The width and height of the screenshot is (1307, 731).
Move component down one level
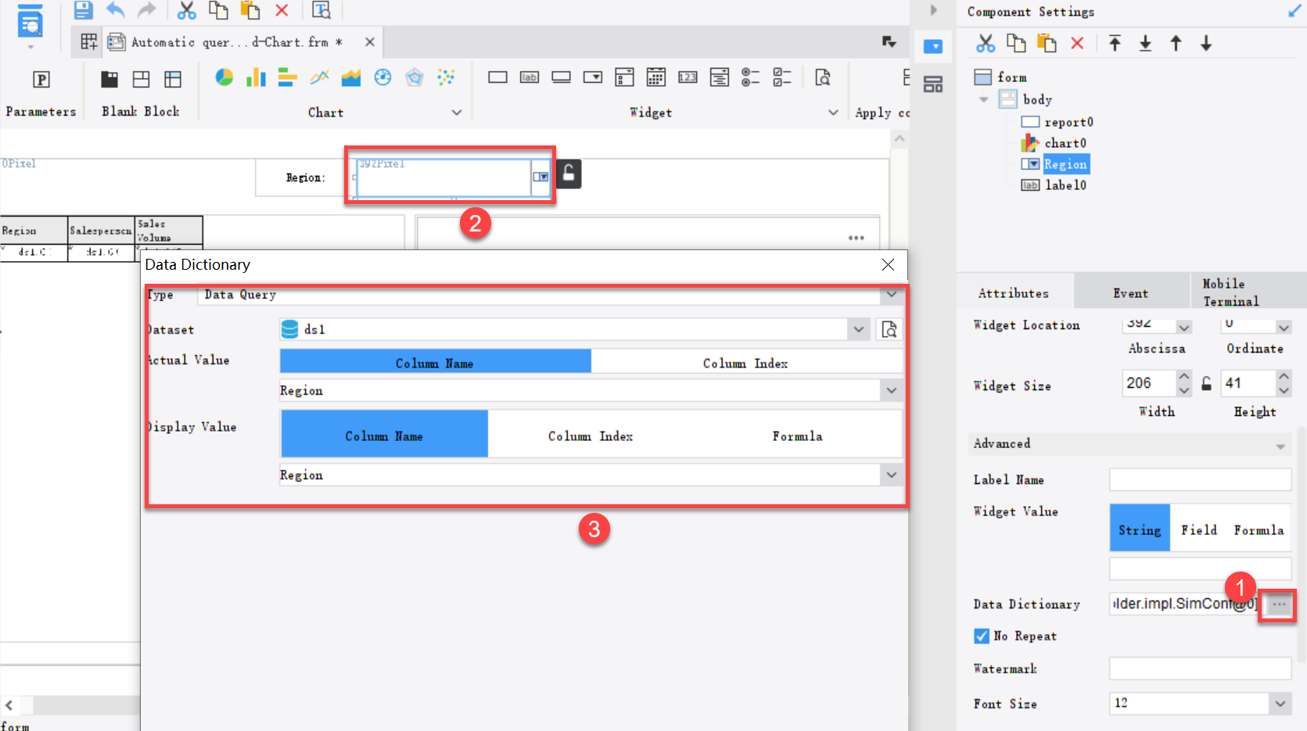tap(1206, 44)
